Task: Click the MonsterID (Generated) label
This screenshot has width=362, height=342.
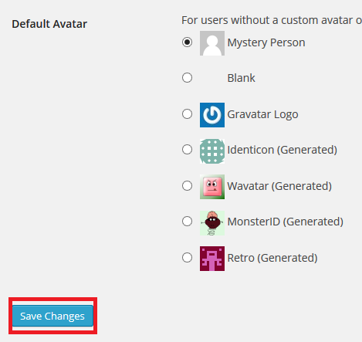Action: pos(286,222)
